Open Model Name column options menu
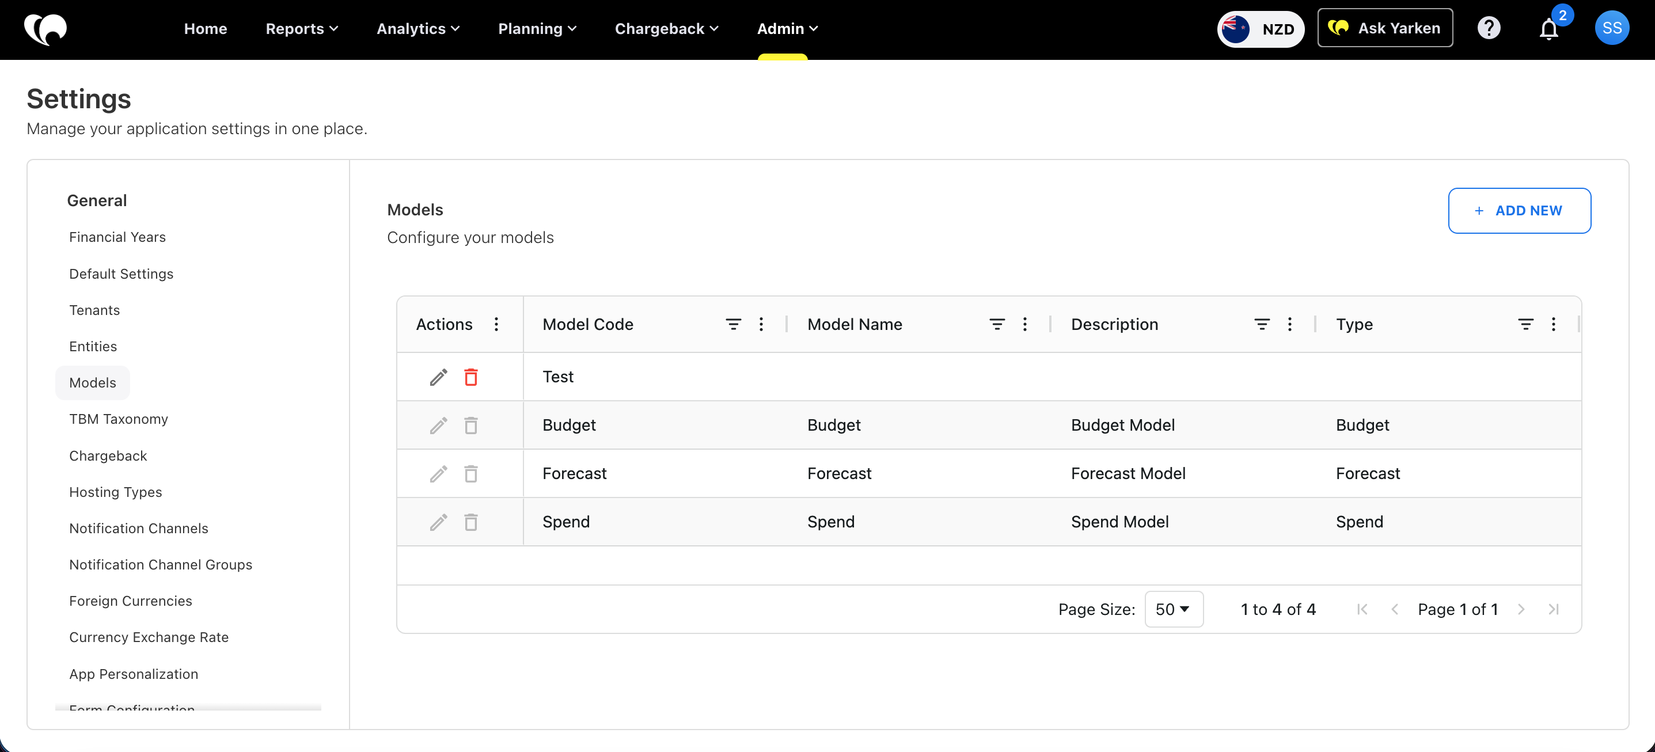1655x752 pixels. pyautogui.click(x=1025, y=324)
